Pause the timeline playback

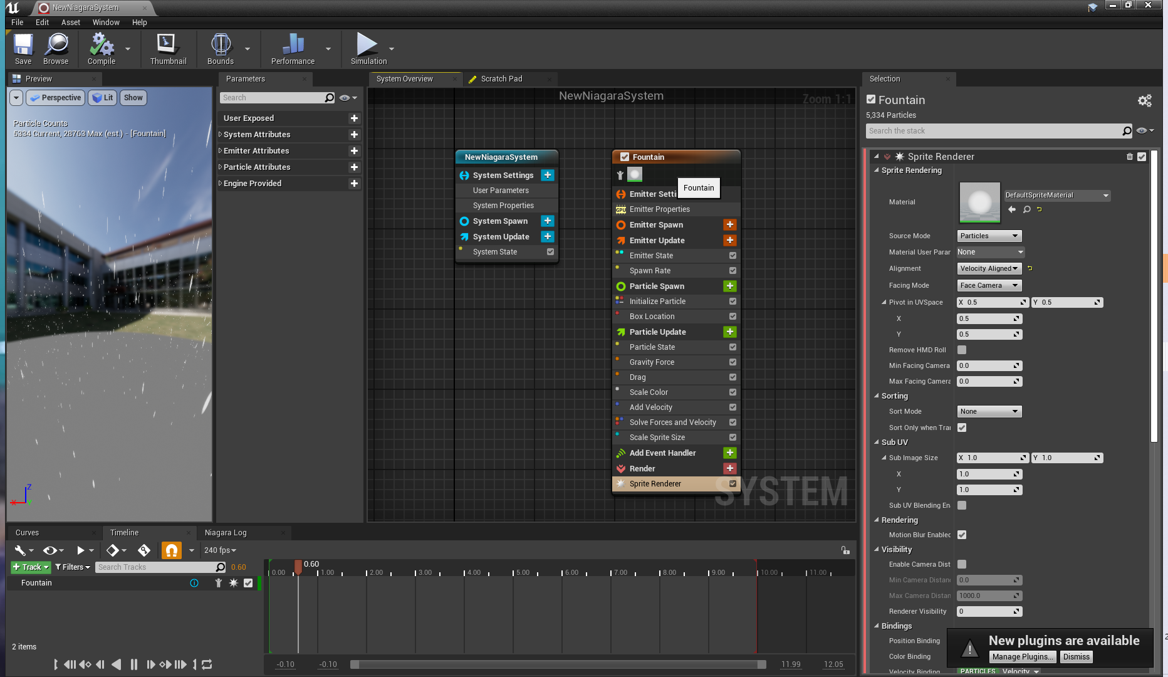(133, 664)
